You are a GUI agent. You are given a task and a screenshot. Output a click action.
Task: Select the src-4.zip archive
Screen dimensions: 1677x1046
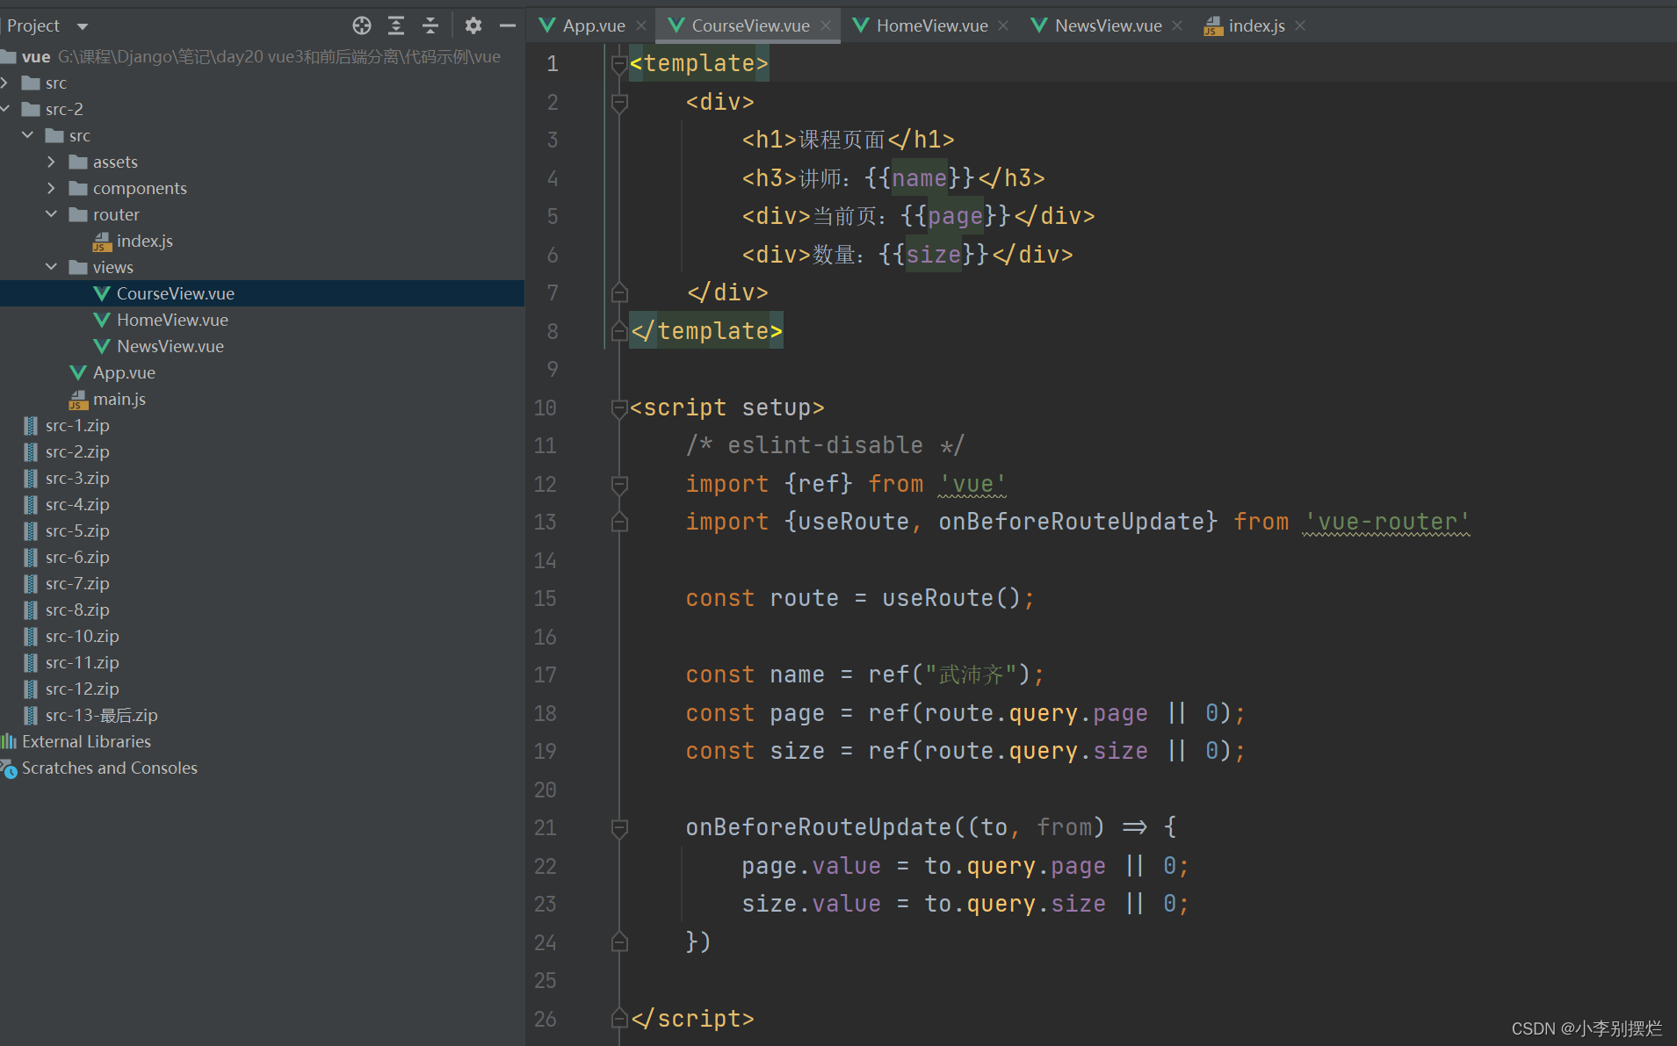[x=262, y=504]
